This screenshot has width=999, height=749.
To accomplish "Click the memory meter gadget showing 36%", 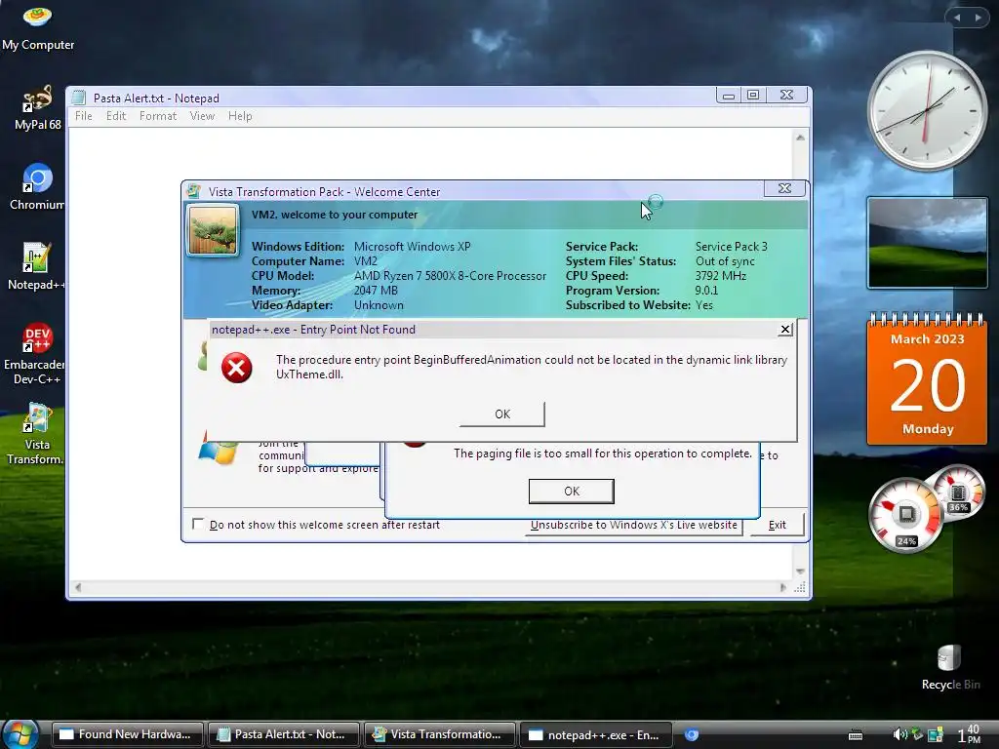I will click(959, 493).
